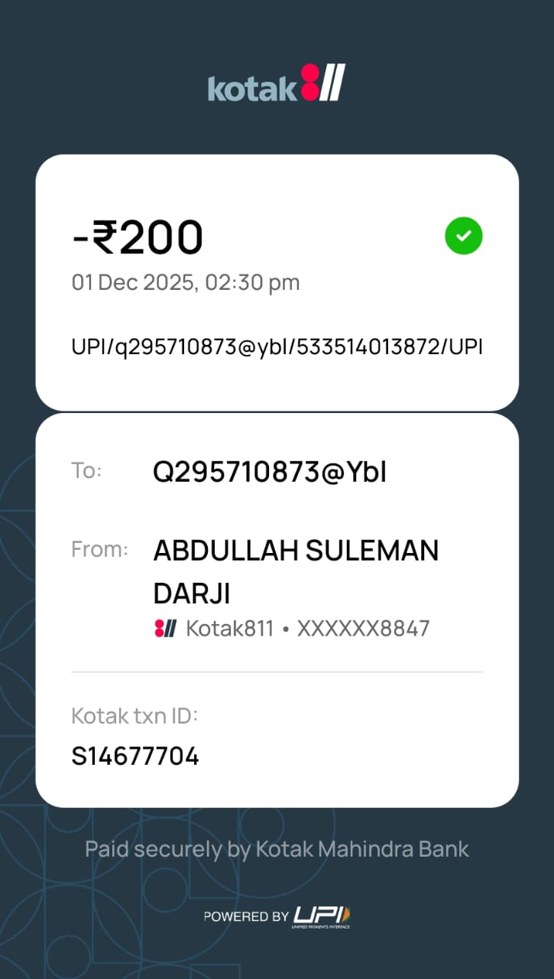
Task: Click "Paid securely by Kotak Mahindra Bank"
Action: coord(277,849)
